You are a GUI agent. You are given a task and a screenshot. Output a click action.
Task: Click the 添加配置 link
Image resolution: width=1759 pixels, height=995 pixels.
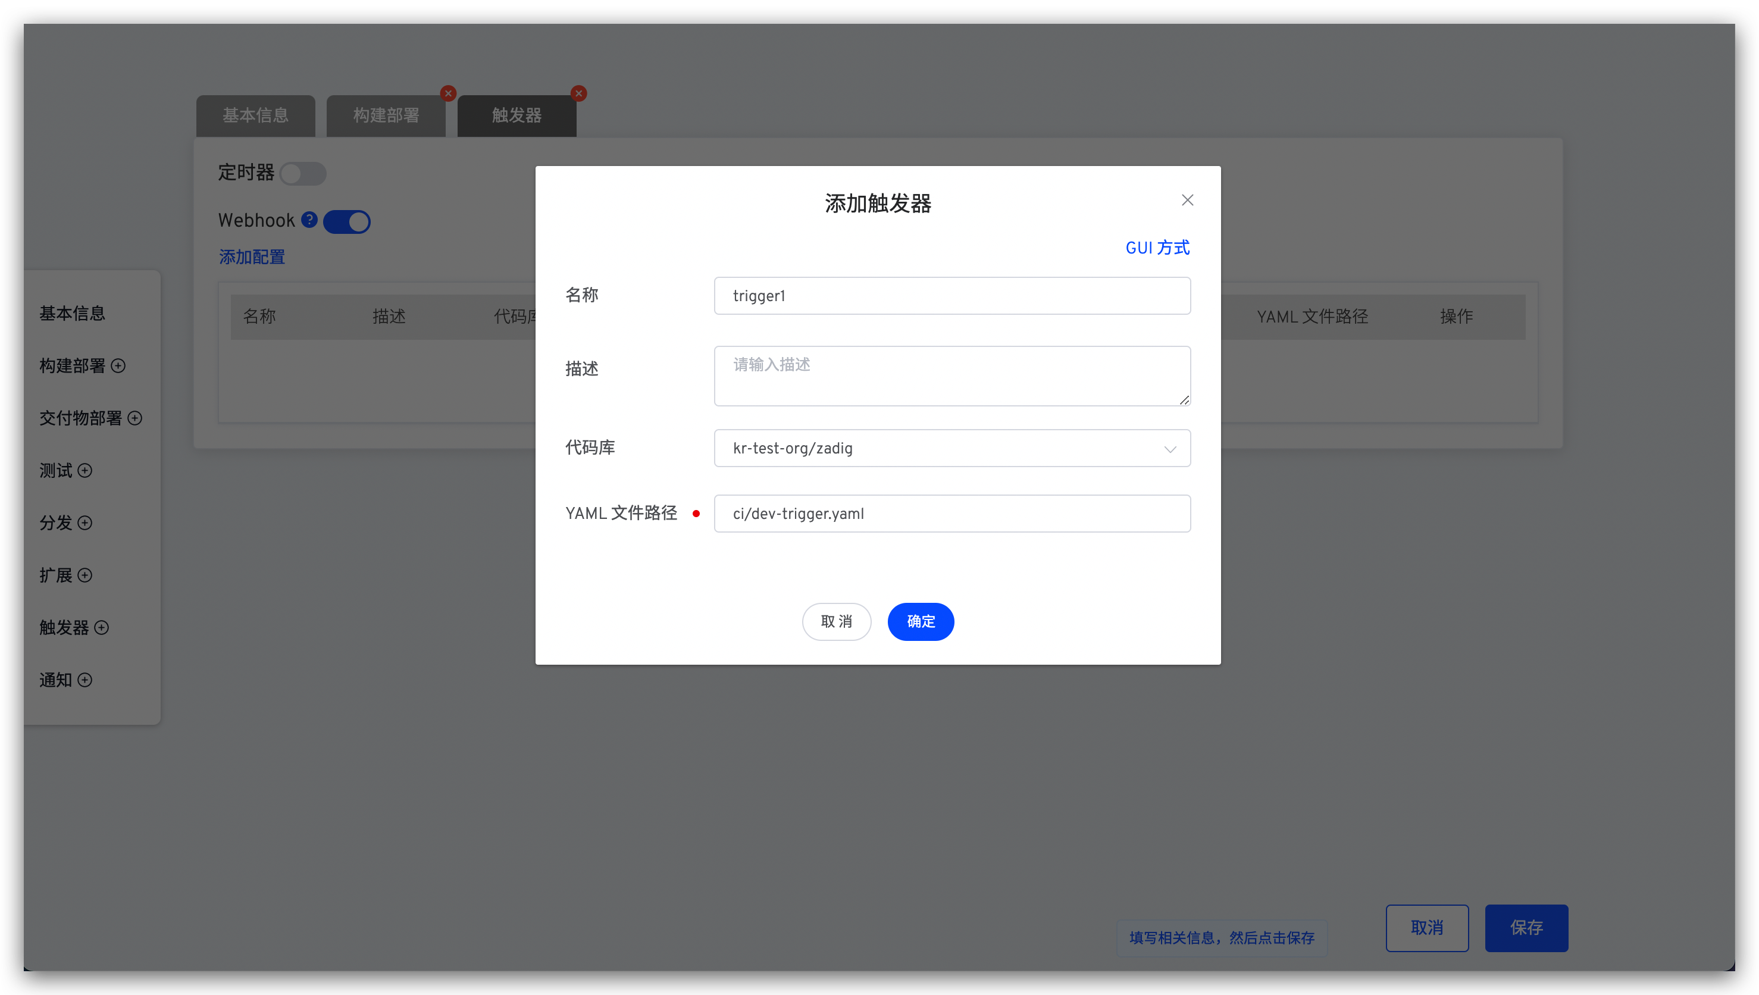click(251, 257)
